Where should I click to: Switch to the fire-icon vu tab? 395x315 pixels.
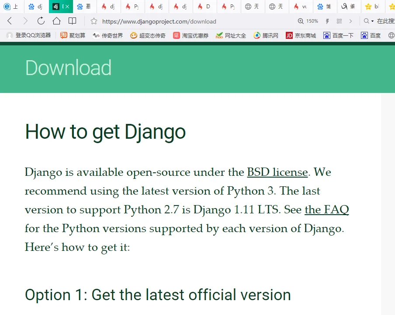click(x=301, y=7)
